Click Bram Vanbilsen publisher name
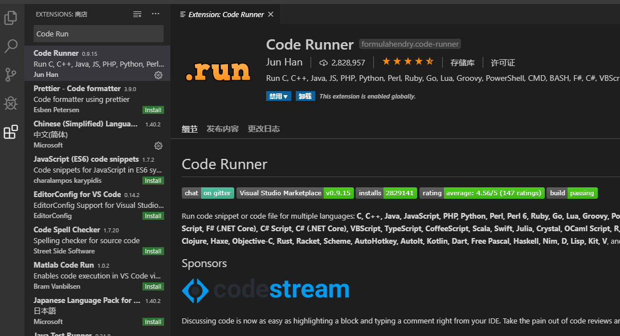 tap(57, 286)
